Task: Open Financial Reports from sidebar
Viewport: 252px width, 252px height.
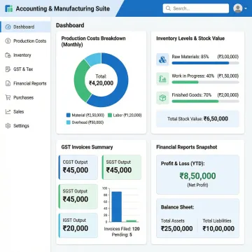Action: [x=25, y=83]
